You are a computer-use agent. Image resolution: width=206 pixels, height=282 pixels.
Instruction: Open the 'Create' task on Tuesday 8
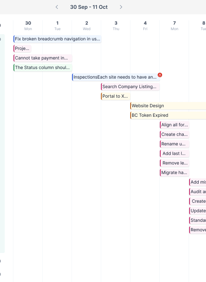click(198, 201)
